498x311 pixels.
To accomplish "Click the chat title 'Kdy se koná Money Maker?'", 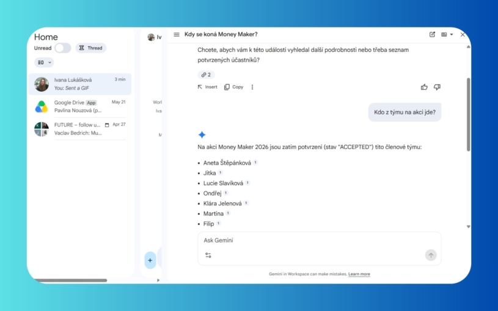I will point(221,34).
